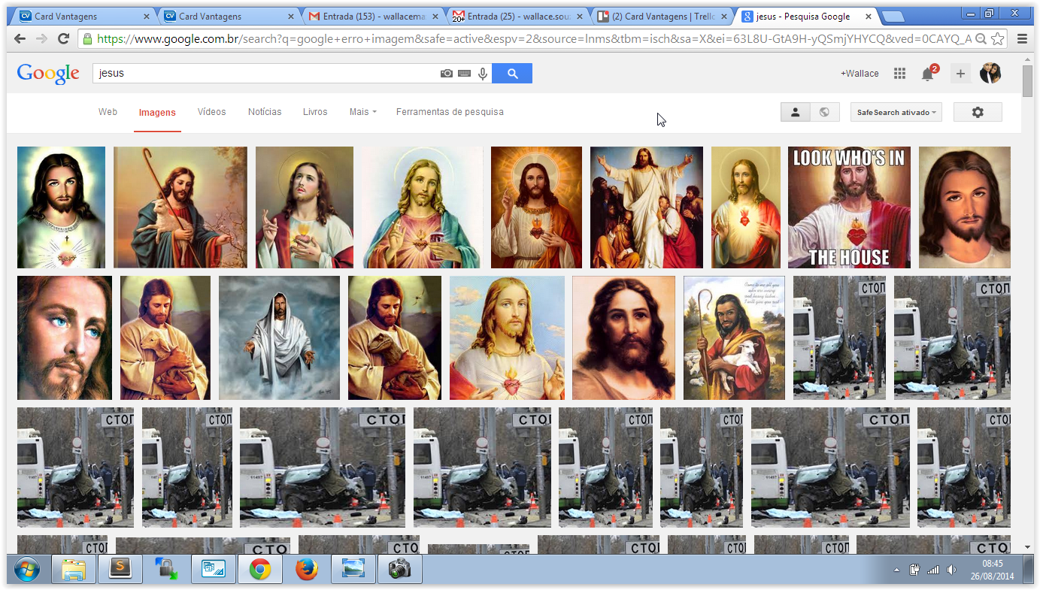The height and width of the screenshot is (590, 1040).
Task: Open the picture viewer taskbar icon
Action: click(353, 570)
